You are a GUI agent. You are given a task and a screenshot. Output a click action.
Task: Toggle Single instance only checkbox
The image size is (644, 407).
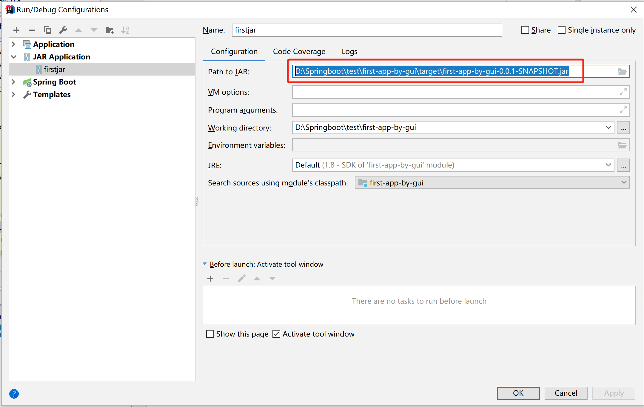(562, 30)
